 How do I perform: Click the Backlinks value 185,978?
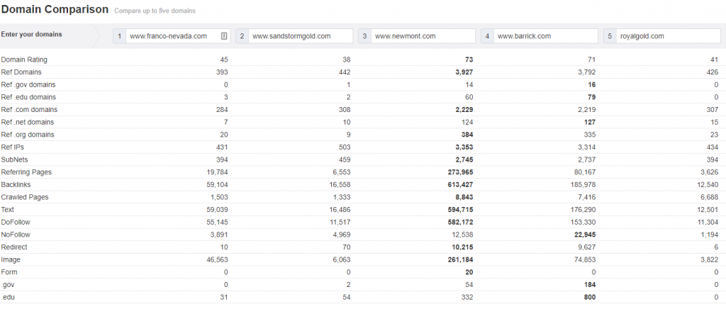[583, 184]
